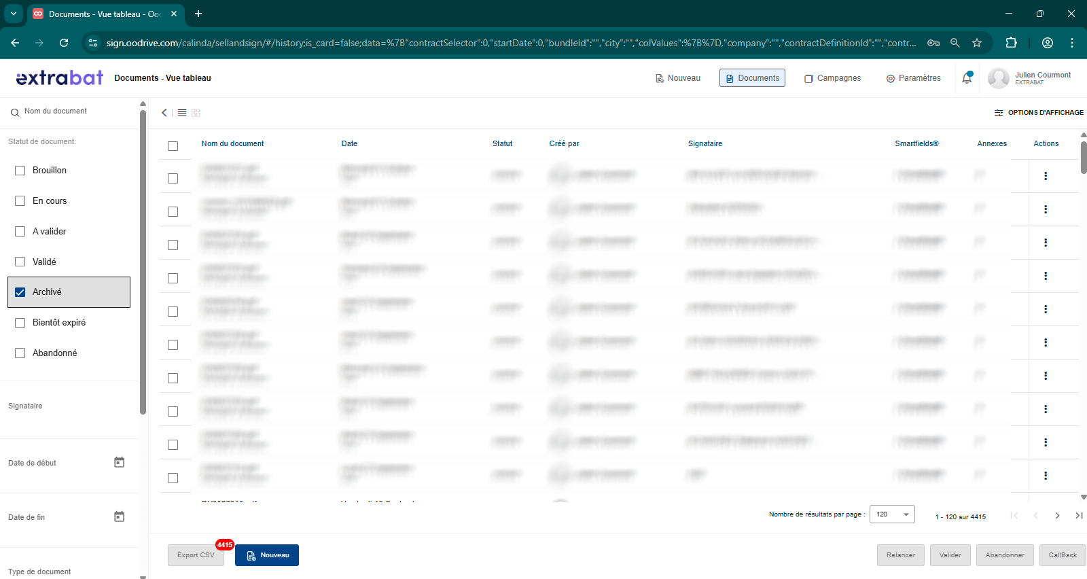Screen dimensions: 1087x579
Task: Go to the Paramètres menu
Action: point(913,78)
